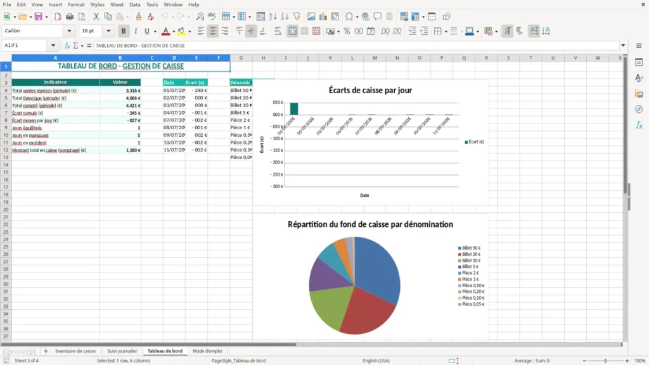649x365 pixels.
Task: Switch to Inventaire de caisse sheet tab
Action: [x=75, y=351]
